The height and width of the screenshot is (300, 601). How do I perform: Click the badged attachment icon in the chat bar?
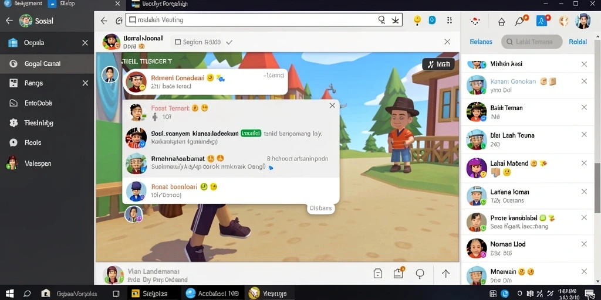click(x=399, y=272)
